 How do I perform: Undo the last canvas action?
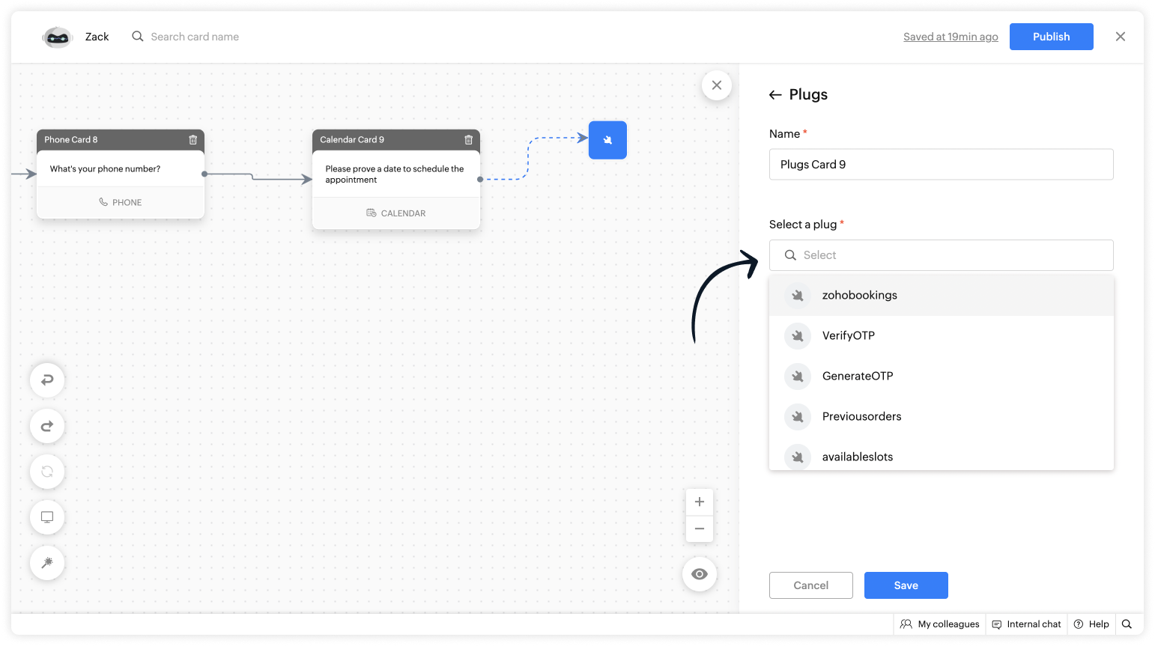[x=47, y=380]
